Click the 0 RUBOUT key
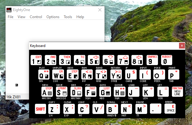 point(167,60)
